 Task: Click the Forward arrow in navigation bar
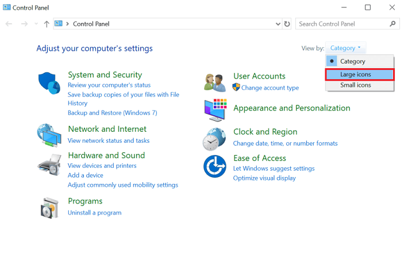pyautogui.click(x=24, y=24)
